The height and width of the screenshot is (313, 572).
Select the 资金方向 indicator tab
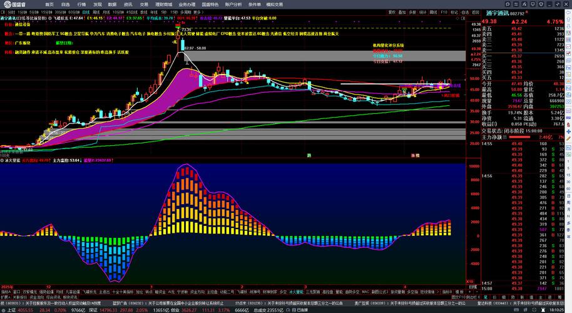(197, 292)
